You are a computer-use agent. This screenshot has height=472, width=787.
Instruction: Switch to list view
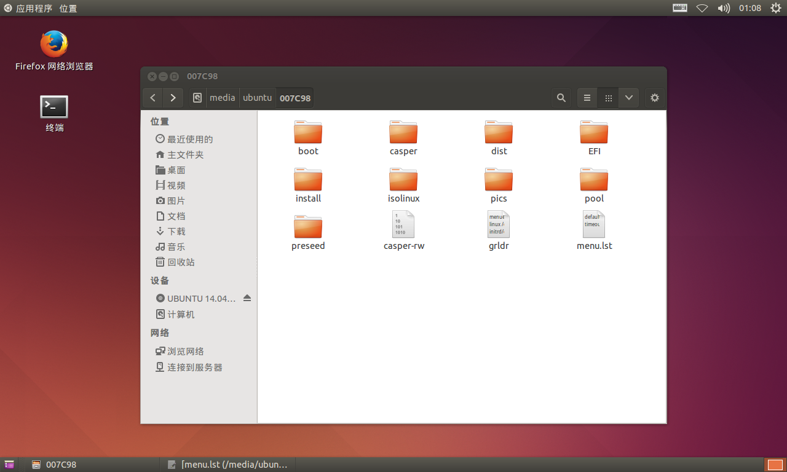(587, 98)
